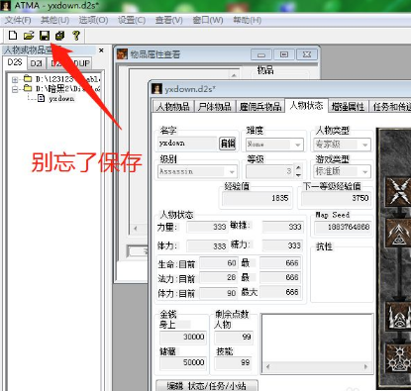The width and height of the screenshot is (411, 391).
Task: Save the character with the floppy disk icon
Action: click(45, 35)
